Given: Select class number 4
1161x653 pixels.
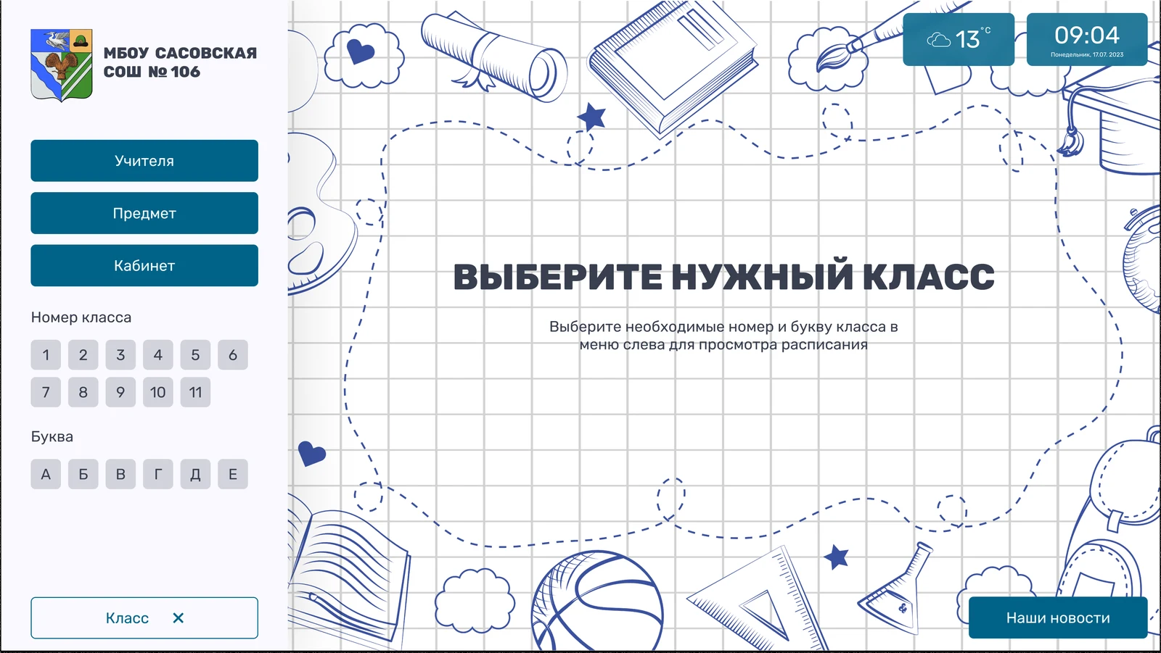Looking at the screenshot, I should click(x=158, y=355).
